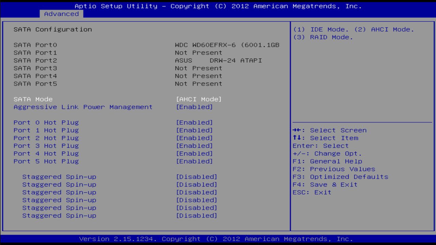Screen dimensions: 436x245
Task: Click the 'ESC: Exit' hint
Action: click(x=312, y=193)
